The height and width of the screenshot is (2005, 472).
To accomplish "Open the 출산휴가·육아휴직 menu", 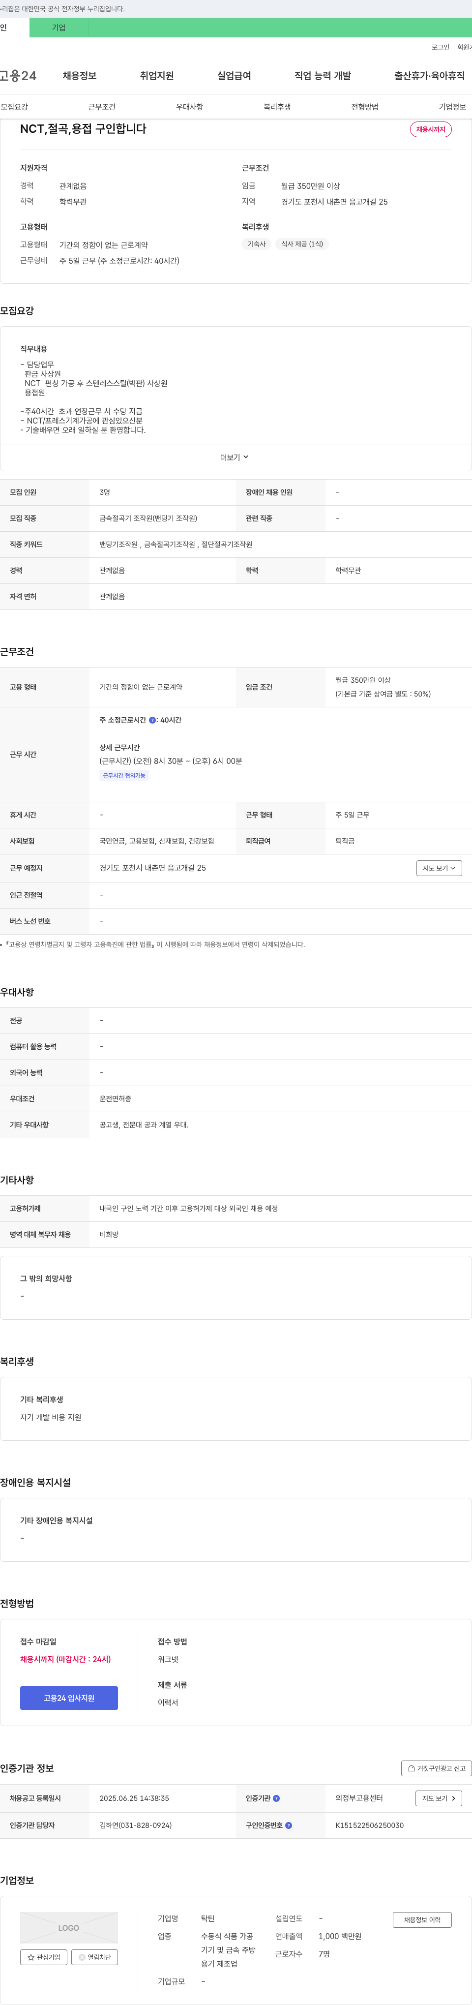I will pyautogui.click(x=429, y=75).
